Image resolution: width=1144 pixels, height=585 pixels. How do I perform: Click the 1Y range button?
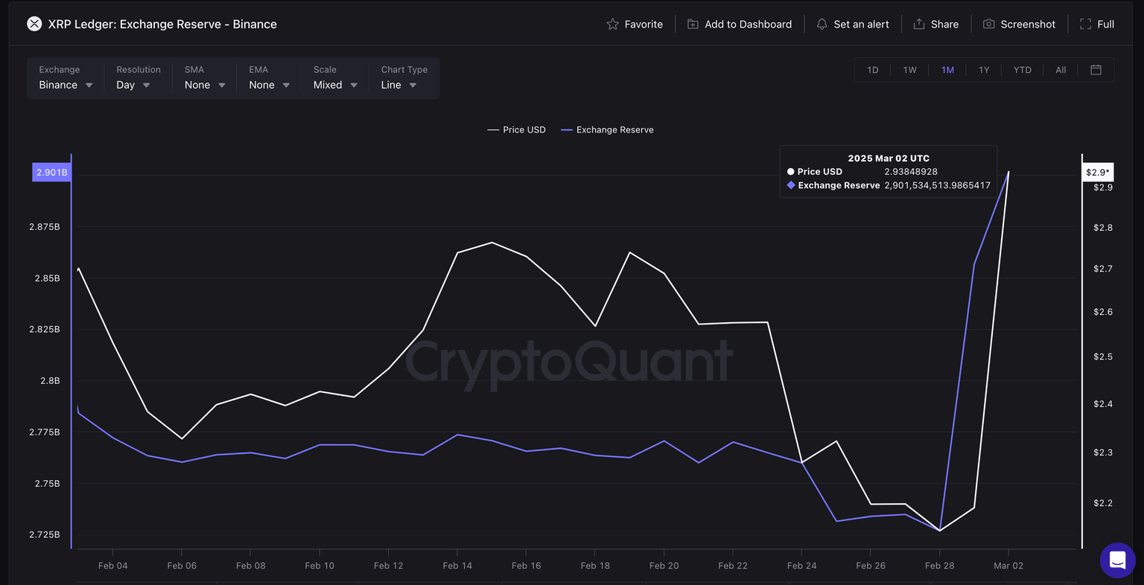984,69
